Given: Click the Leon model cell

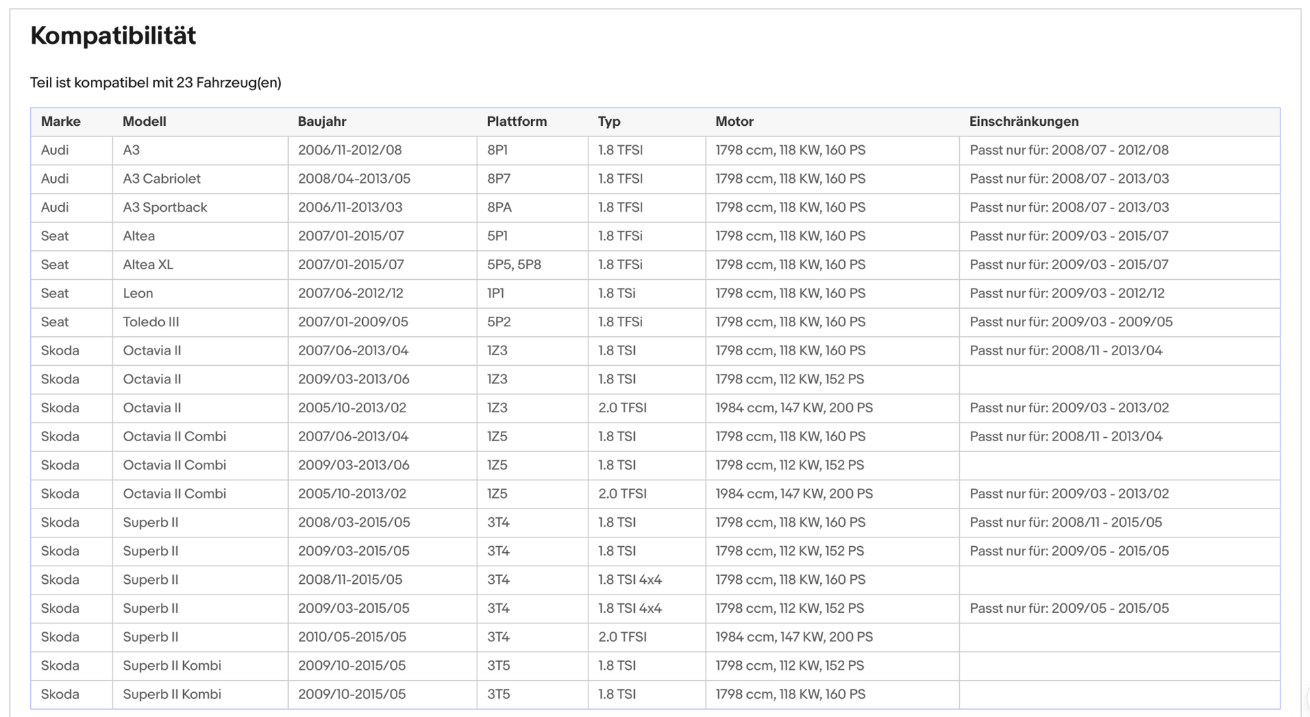Looking at the screenshot, I should [138, 294].
